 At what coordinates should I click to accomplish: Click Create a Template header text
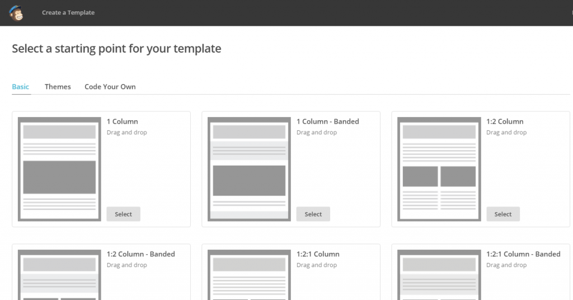click(x=68, y=13)
